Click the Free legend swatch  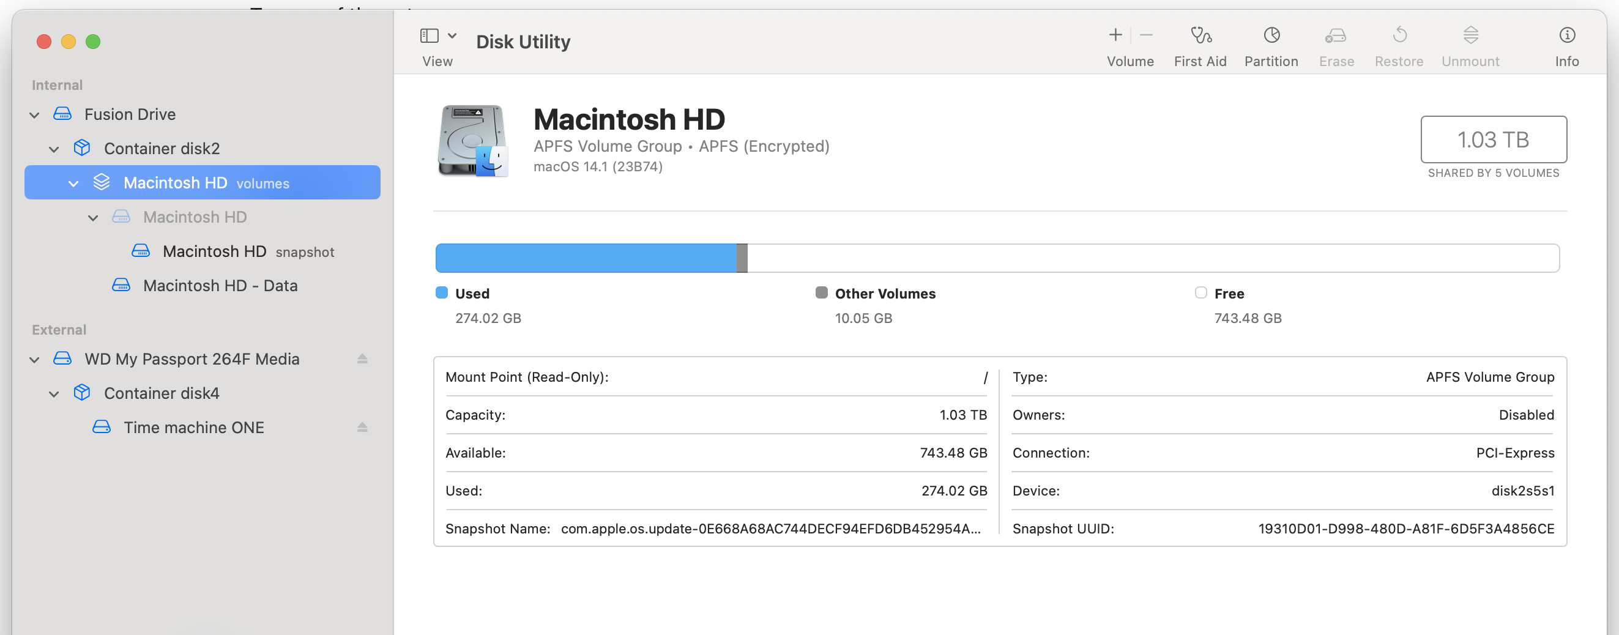[x=1201, y=292]
